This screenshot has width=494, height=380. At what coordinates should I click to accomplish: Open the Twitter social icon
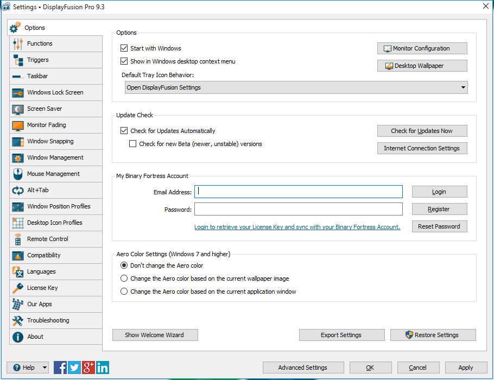pos(74,368)
